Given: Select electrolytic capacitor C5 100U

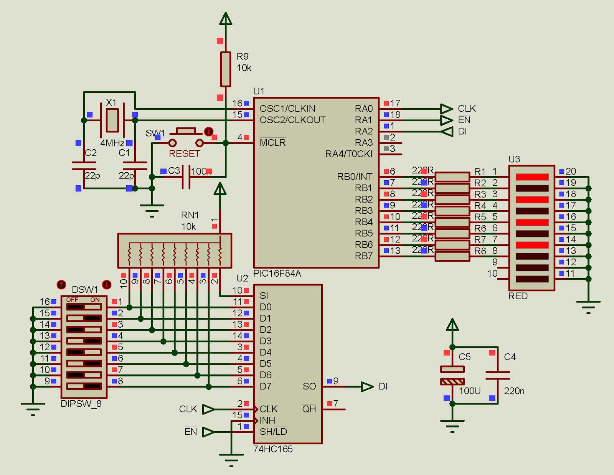Looking at the screenshot, I should tap(452, 375).
